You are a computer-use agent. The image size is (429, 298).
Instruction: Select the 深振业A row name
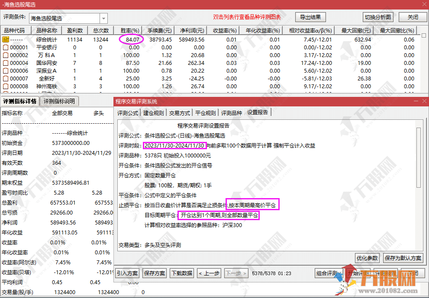click(46, 71)
